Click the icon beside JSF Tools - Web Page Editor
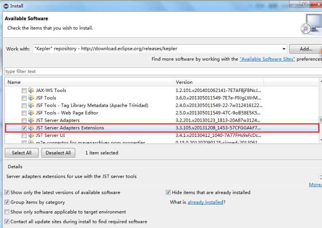322x228 pixels. pyautogui.click(x=31, y=113)
